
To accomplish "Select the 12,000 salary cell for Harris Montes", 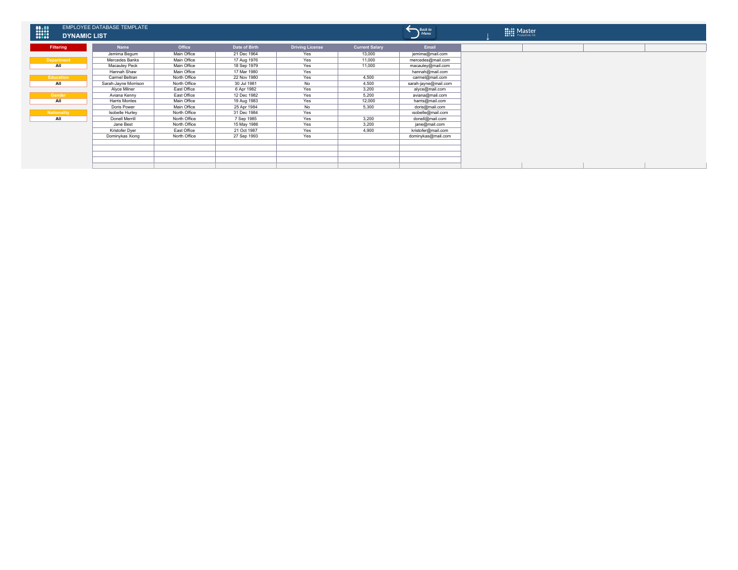I will coord(368,101).
